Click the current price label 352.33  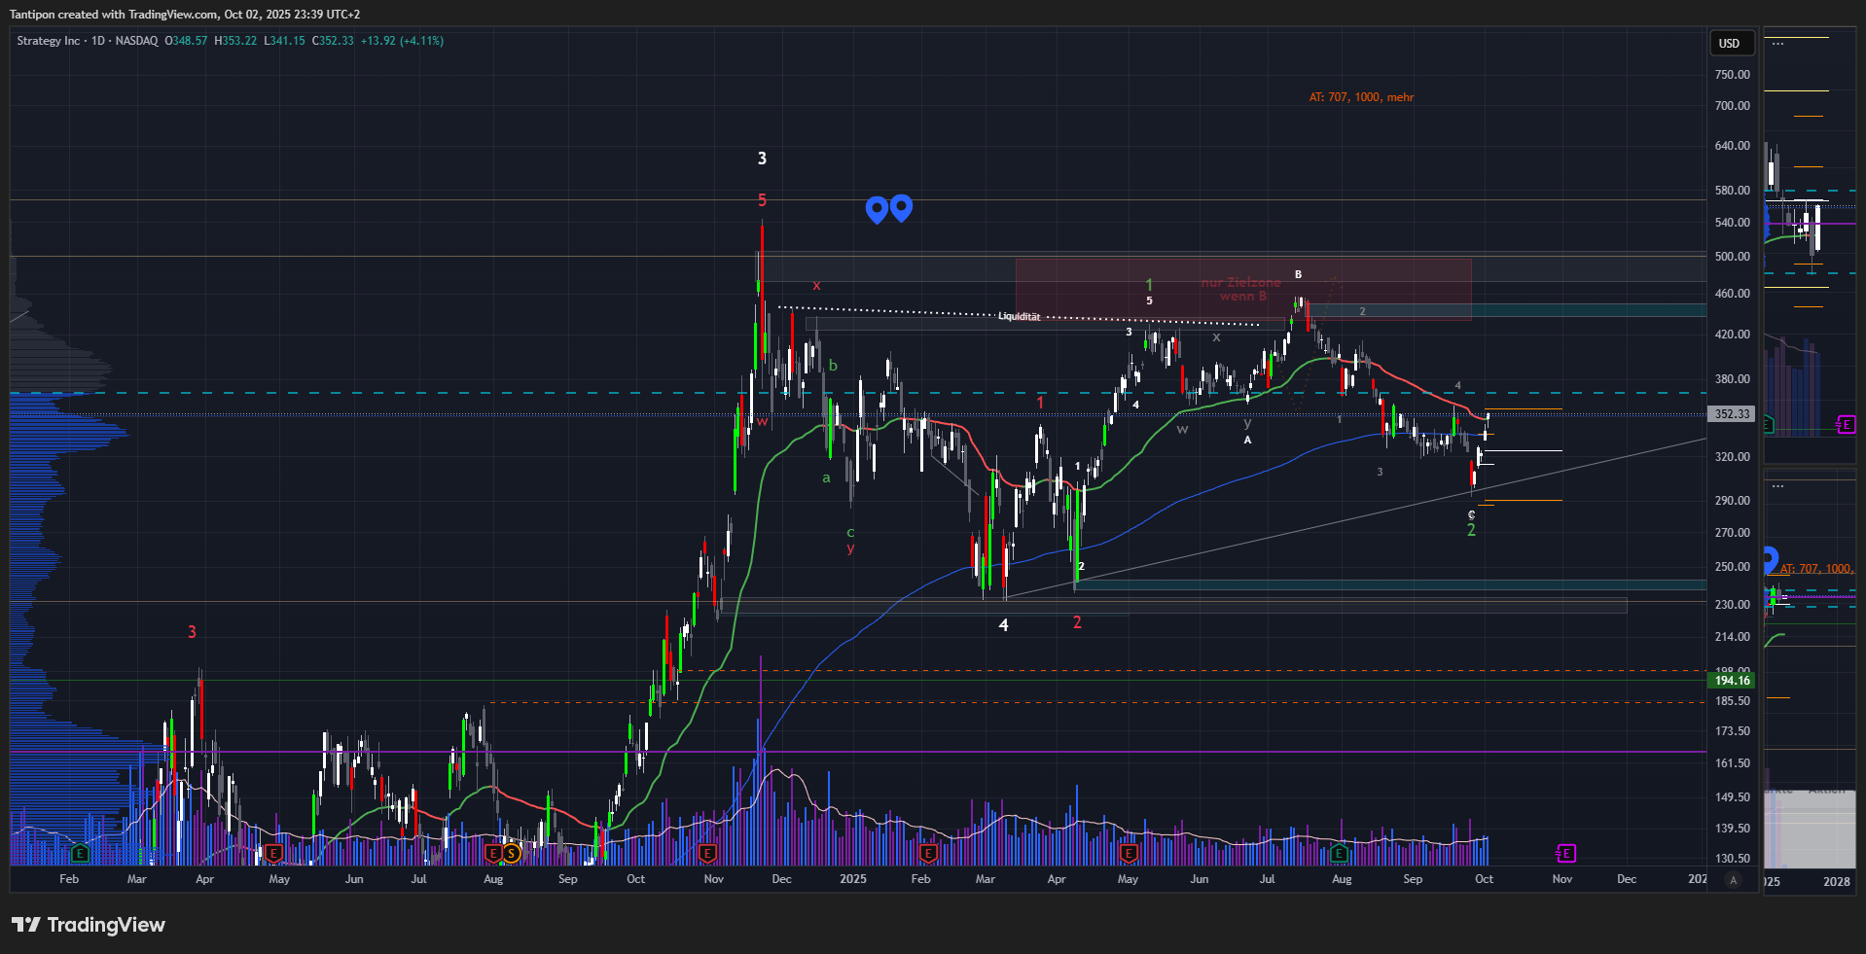[x=1731, y=414]
